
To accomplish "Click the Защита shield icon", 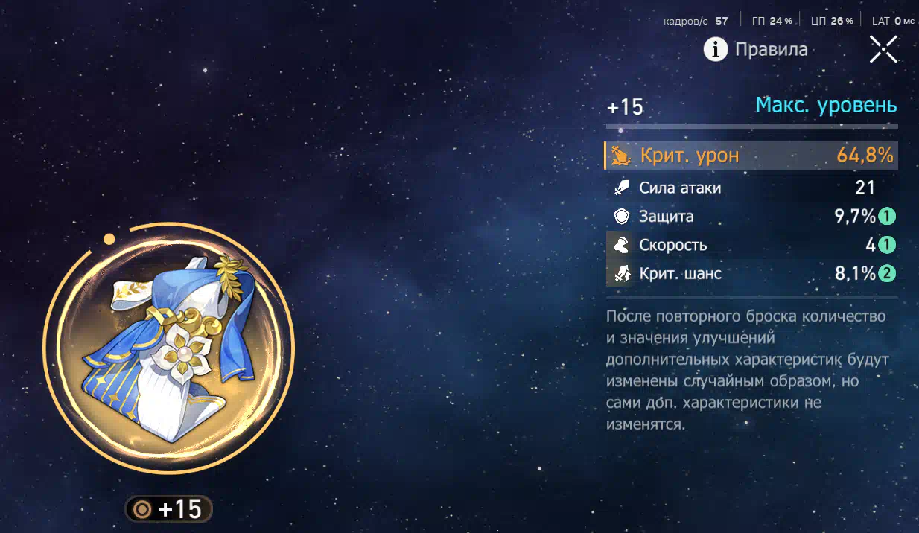I will (x=621, y=217).
